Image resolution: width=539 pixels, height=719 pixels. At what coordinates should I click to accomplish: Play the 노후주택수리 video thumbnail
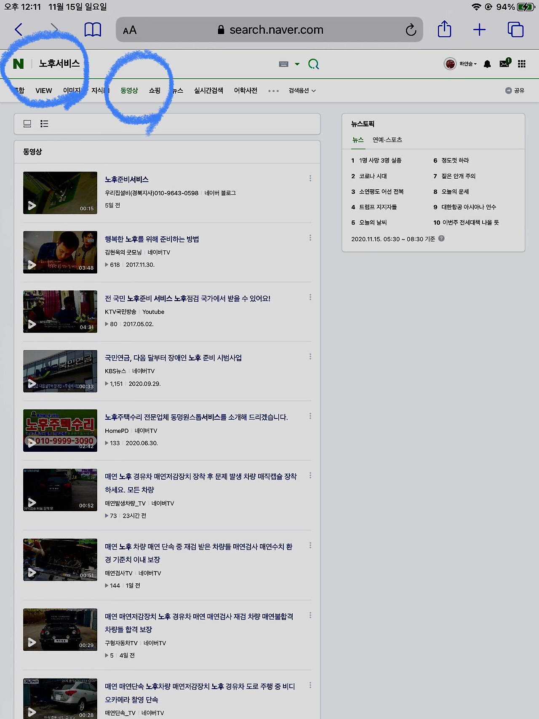point(60,430)
